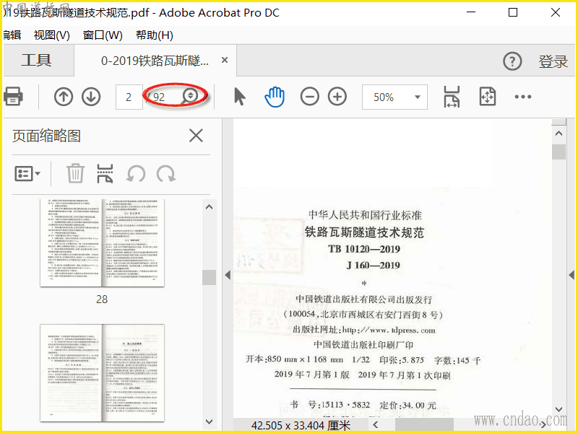Open the thumbnails options dropdown menu
This screenshot has height=433, width=578.
coord(27,173)
